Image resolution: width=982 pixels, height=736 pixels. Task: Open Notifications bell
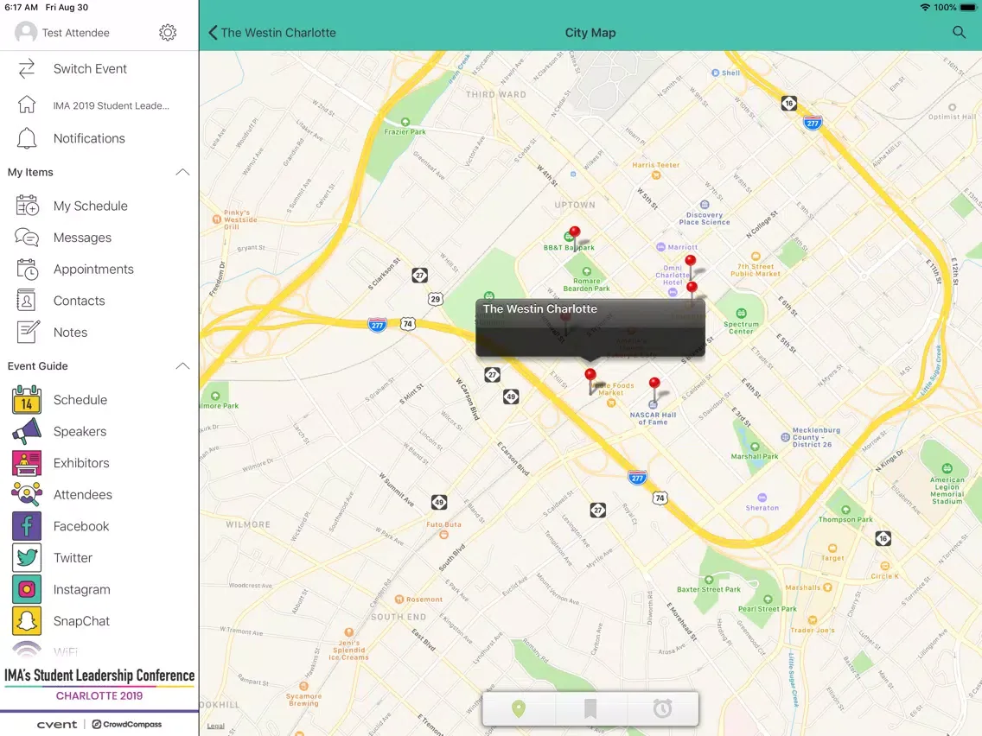[x=26, y=138]
